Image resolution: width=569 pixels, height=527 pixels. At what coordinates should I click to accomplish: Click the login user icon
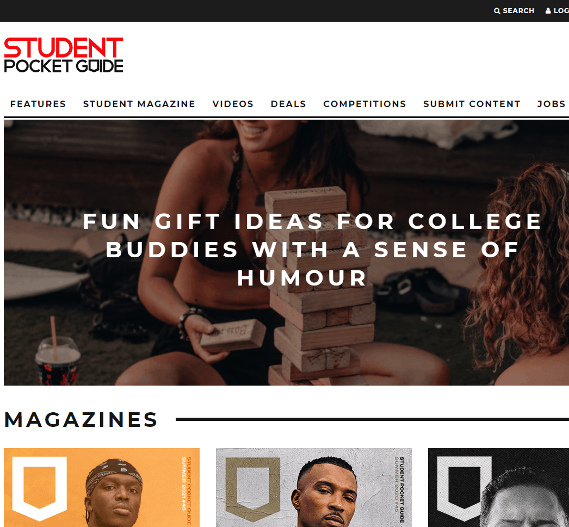click(548, 11)
